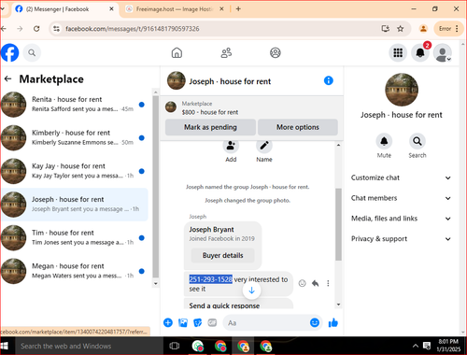The width and height of the screenshot is (467, 355).
Task: Click the message text input field
Action: (x=266, y=323)
